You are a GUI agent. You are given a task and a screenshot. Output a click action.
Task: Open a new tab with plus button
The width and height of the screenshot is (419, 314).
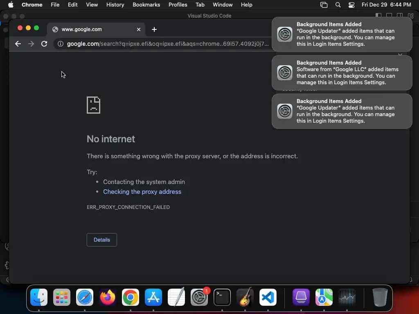click(154, 29)
